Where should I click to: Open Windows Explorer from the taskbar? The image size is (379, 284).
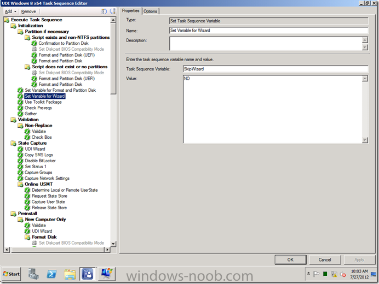tap(70, 274)
